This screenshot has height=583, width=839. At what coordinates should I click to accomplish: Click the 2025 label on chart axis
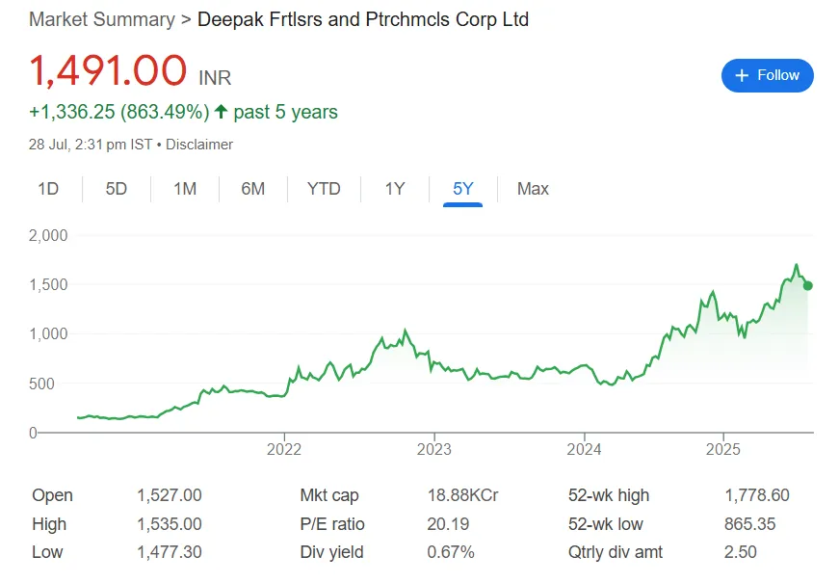pos(721,449)
